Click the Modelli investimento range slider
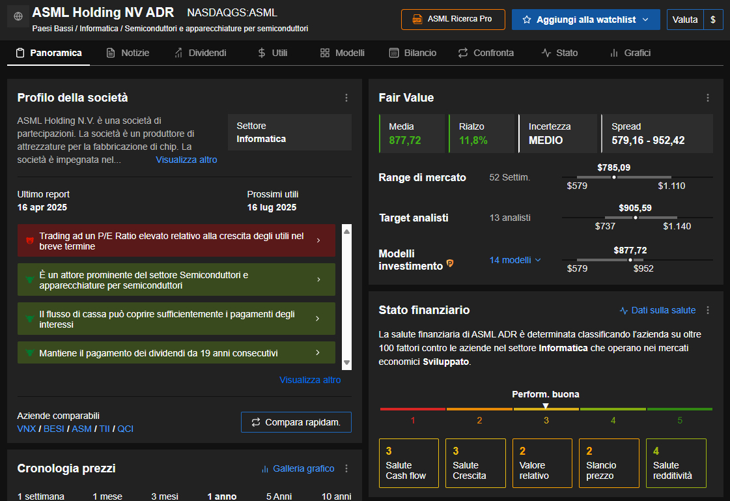This screenshot has height=501, width=730. (x=638, y=260)
